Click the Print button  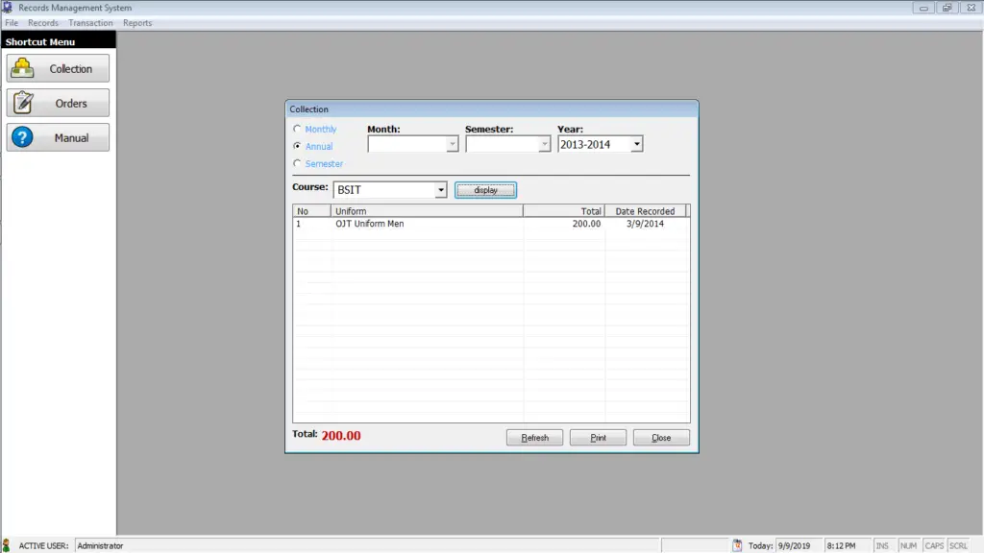pyautogui.click(x=598, y=437)
